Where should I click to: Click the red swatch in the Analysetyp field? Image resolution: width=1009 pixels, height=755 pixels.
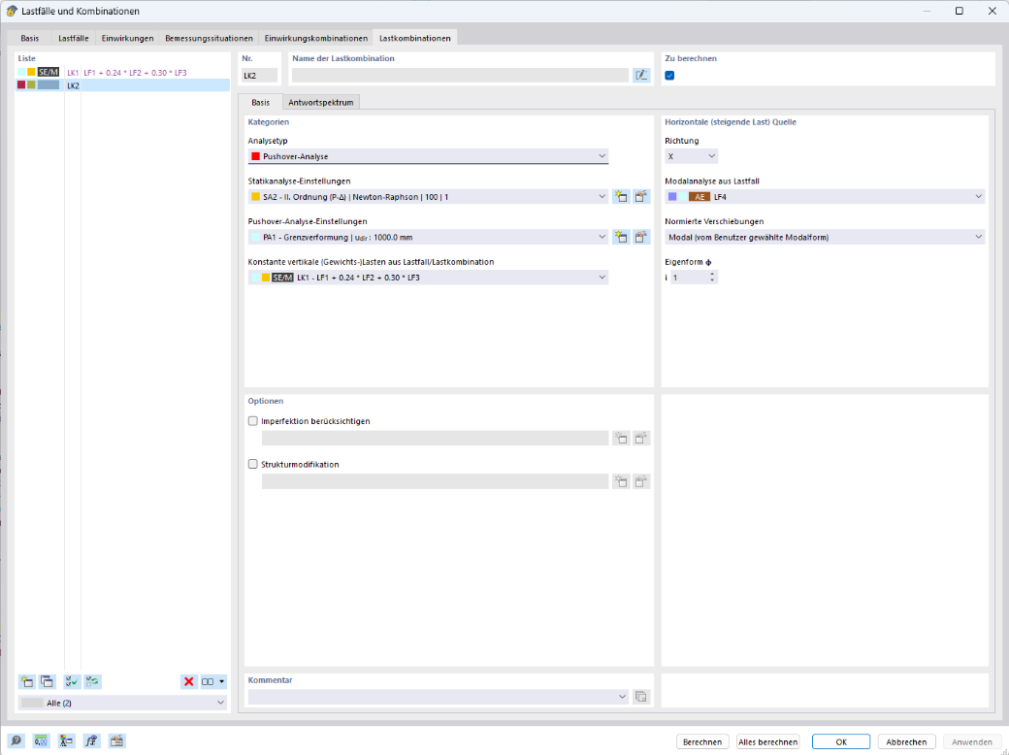pyautogui.click(x=255, y=156)
